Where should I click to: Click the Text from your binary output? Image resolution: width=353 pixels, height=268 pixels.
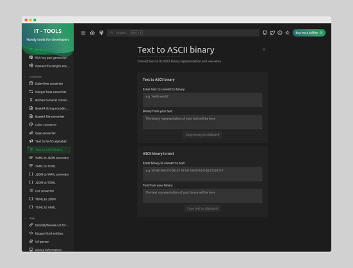coord(202,196)
